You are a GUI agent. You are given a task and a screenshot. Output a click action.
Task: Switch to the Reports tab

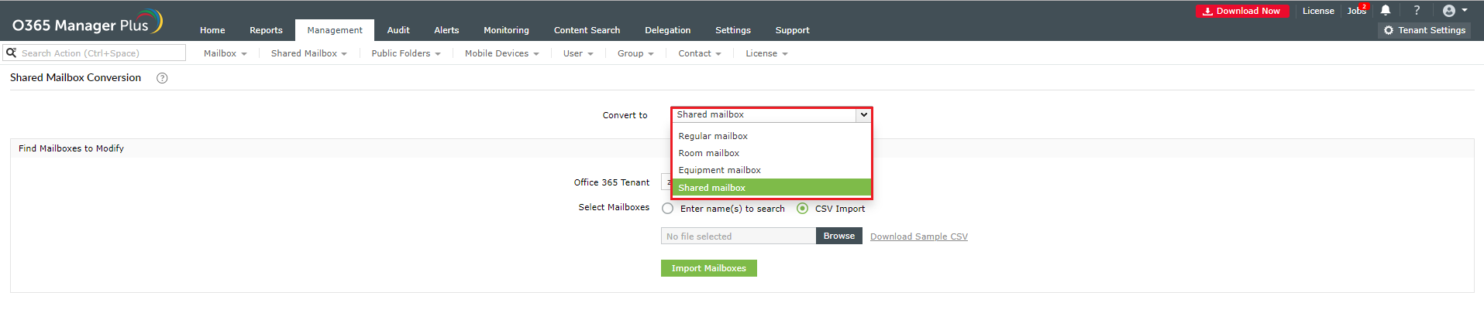[x=266, y=30]
